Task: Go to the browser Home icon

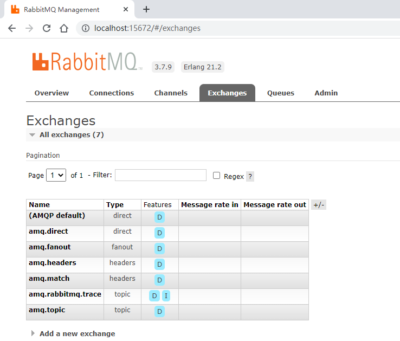Action: click(x=64, y=28)
